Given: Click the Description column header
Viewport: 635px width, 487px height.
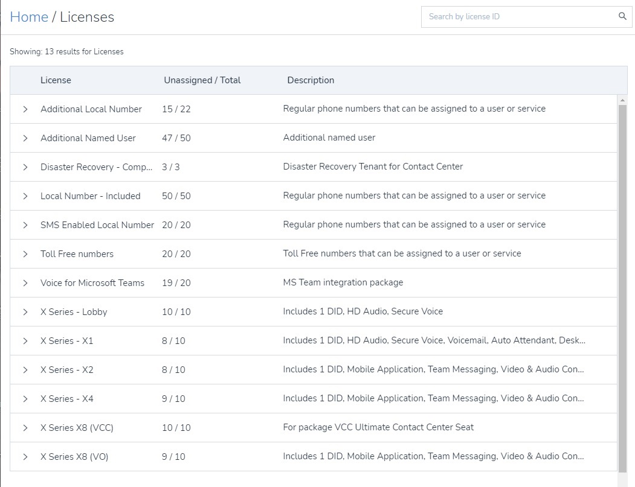Looking at the screenshot, I should pyautogui.click(x=311, y=80).
